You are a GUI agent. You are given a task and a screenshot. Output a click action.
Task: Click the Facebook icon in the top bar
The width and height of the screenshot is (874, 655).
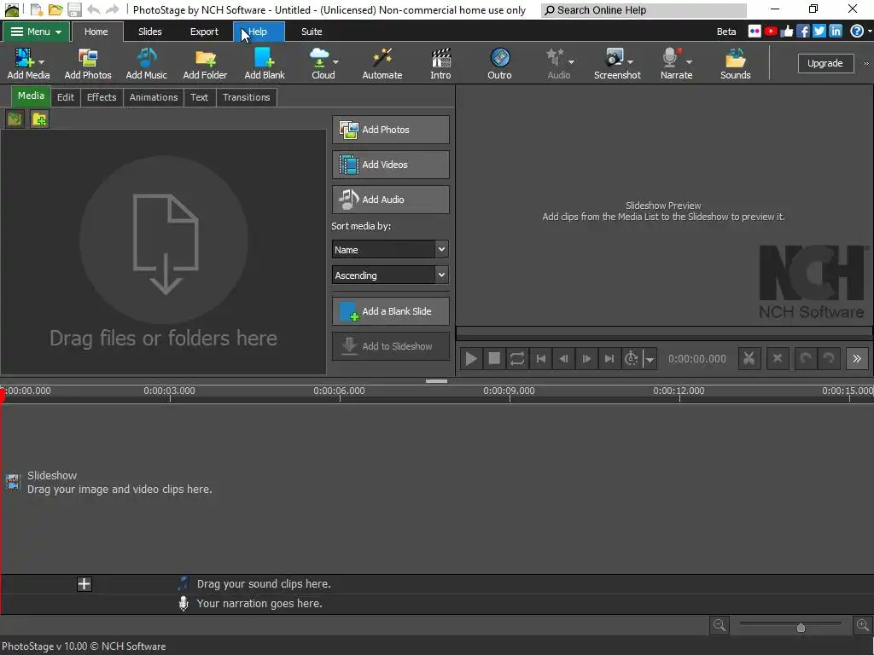[x=803, y=32]
